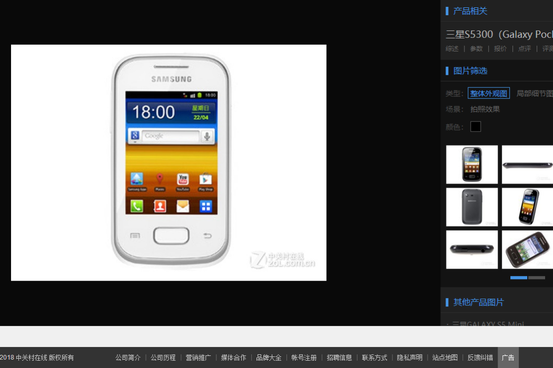Open the 帐号注册 footer link
This screenshot has width=553, height=368.
[304, 358]
